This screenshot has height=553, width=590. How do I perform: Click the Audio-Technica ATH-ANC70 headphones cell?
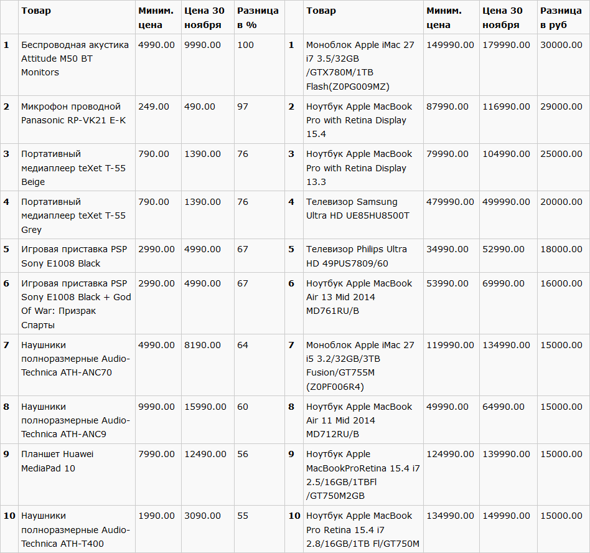[77, 365]
